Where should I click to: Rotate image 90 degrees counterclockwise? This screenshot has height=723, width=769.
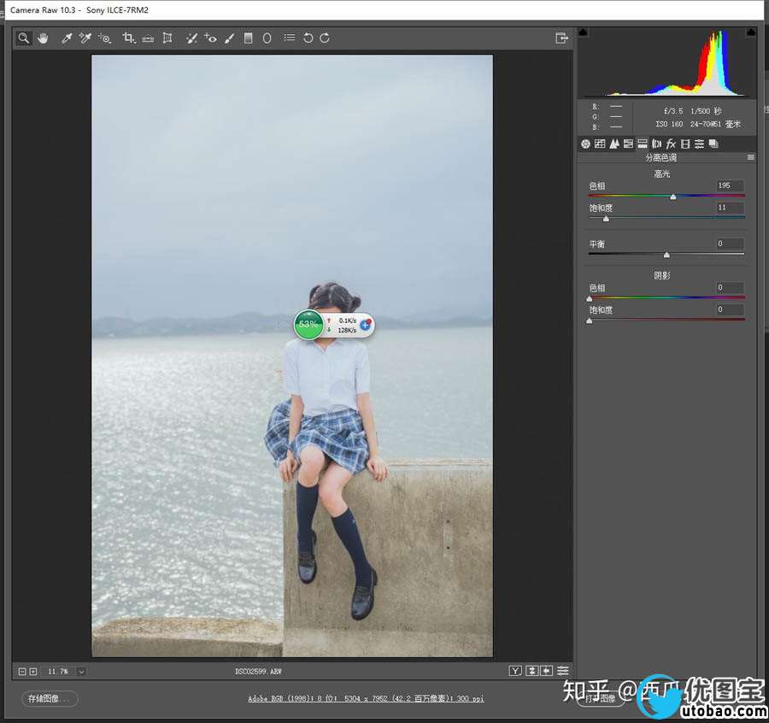click(308, 38)
